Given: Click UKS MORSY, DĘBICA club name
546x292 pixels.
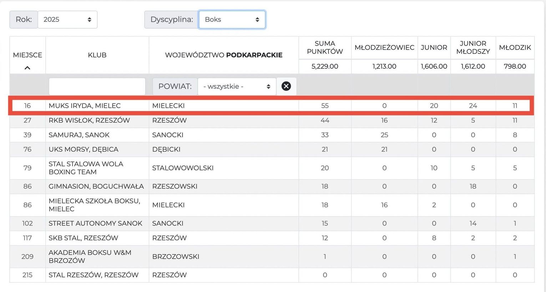Looking at the screenshot, I should 84,149.
